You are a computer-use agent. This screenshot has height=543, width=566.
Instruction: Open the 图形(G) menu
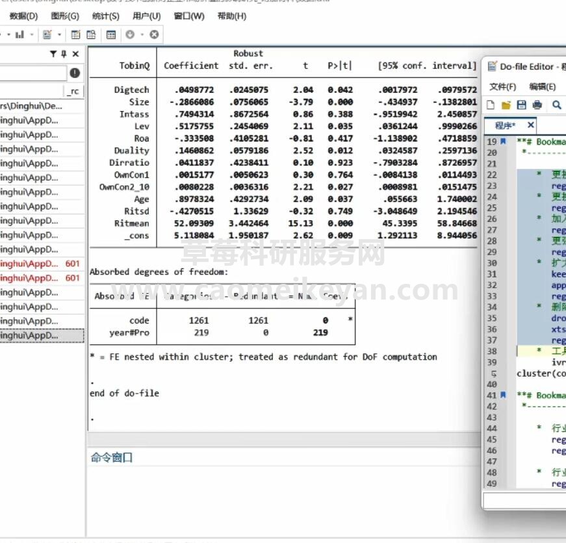tap(65, 16)
